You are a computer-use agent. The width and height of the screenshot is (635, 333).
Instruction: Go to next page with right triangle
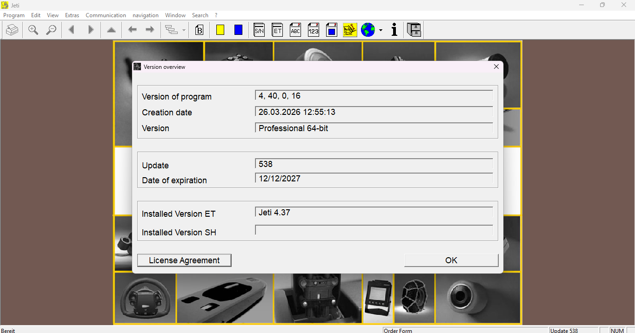(91, 30)
